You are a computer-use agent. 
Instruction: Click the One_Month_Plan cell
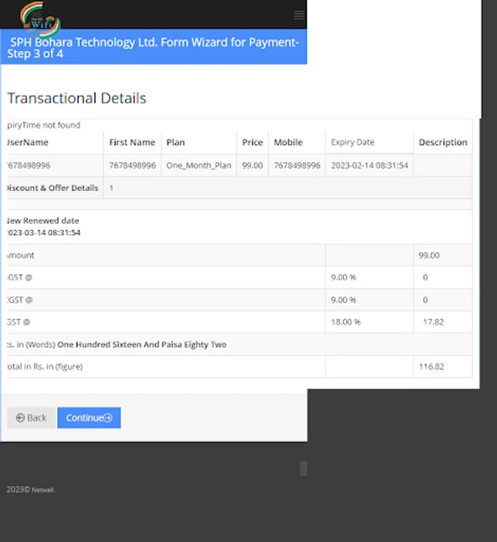[199, 166]
